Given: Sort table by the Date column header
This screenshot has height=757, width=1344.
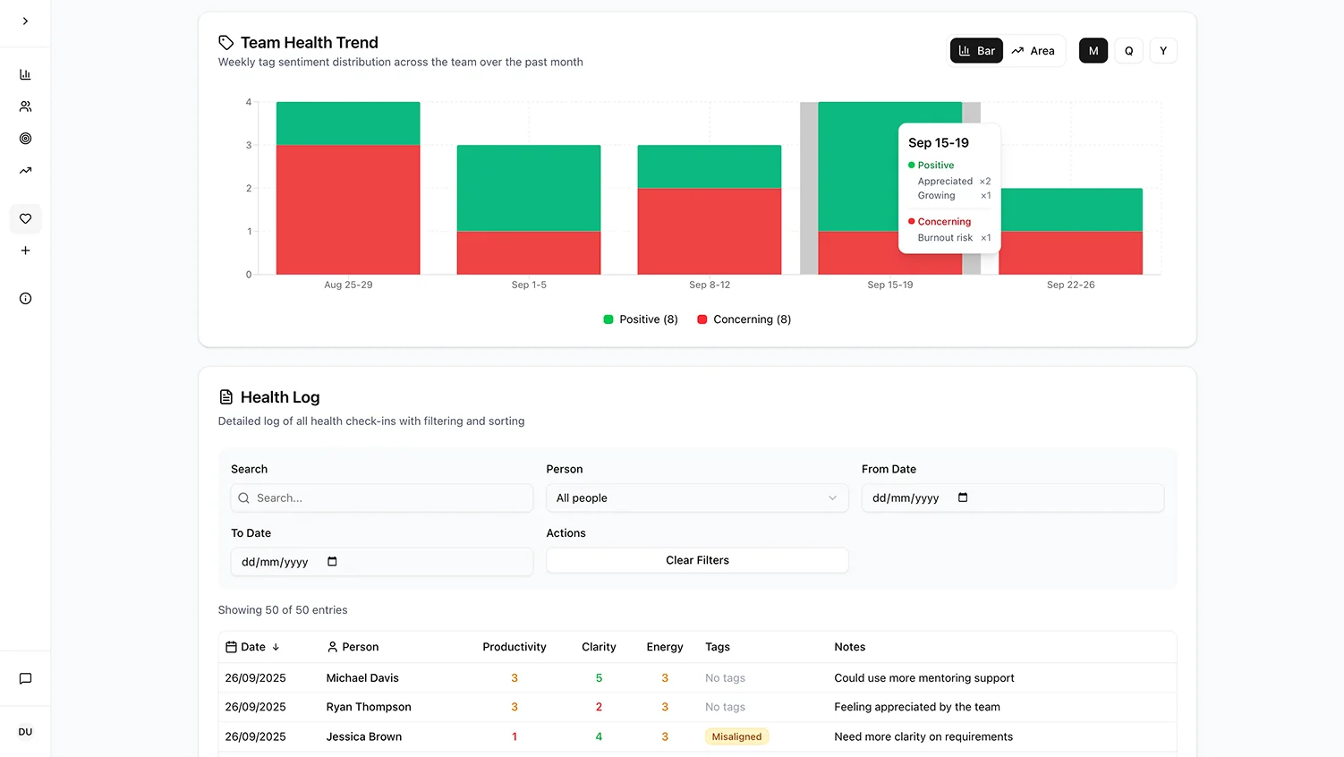Looking at the screenshot, I should [253, 647].
